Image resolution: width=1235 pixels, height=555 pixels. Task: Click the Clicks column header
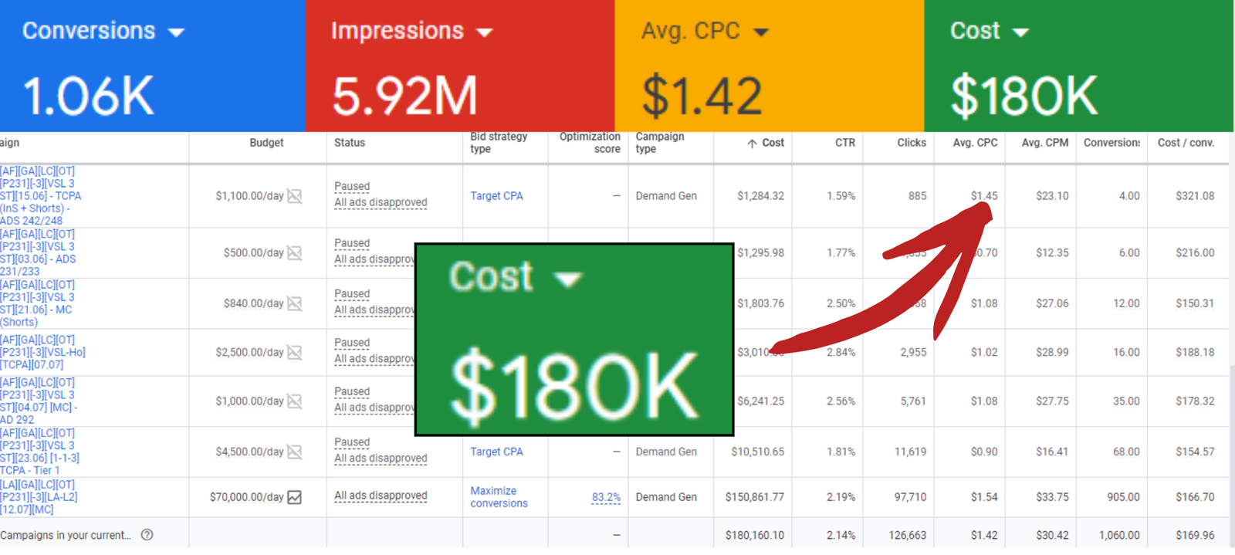click(x=911, y=143)
